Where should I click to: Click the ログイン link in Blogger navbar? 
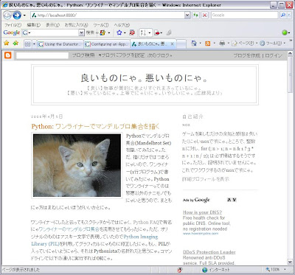(x=274, y=55)
